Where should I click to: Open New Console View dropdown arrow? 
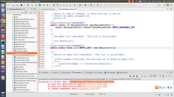[x=172, y=76]
